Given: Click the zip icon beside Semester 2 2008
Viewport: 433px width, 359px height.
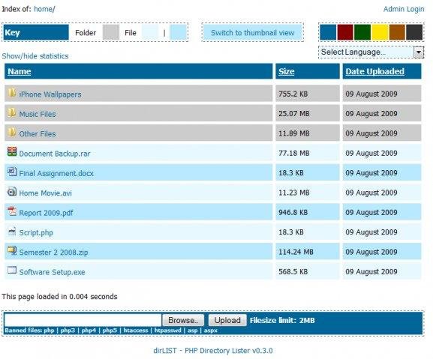Looking at the screenshot, I should 12,250.
